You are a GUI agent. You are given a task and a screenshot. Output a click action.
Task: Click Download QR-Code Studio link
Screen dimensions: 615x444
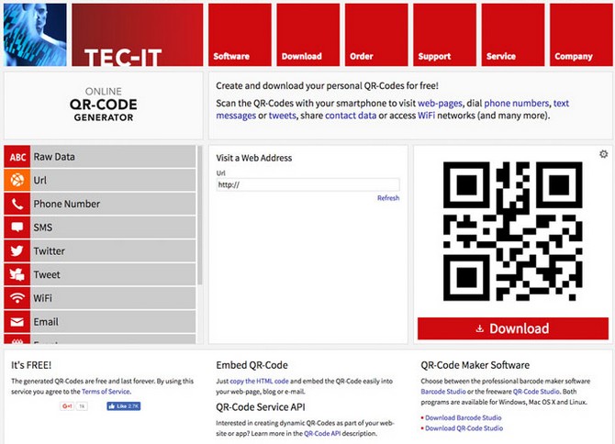[x=464, y=428]
